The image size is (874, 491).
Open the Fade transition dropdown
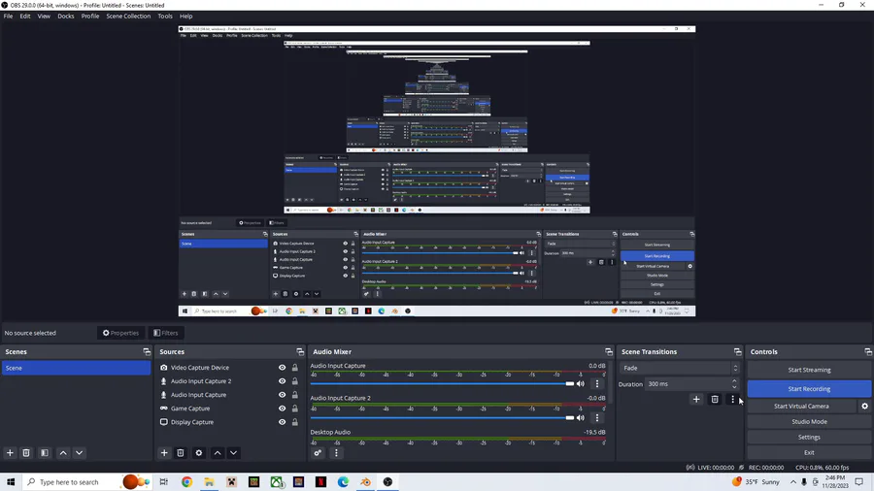tap(680, 368)
